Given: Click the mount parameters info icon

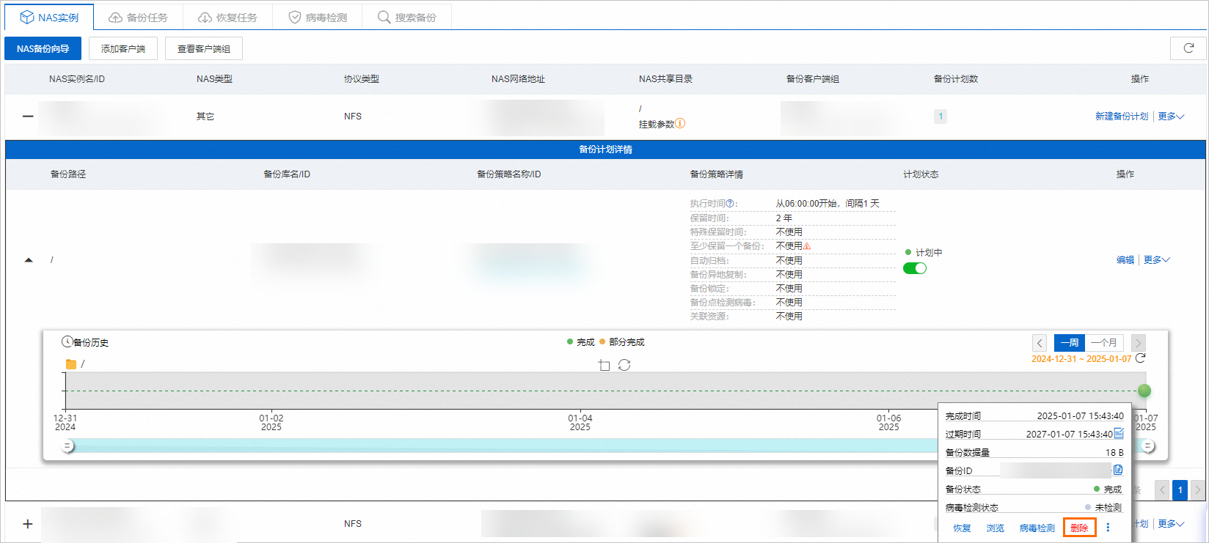Looking at the screenshot, I should tap(680, 123).
